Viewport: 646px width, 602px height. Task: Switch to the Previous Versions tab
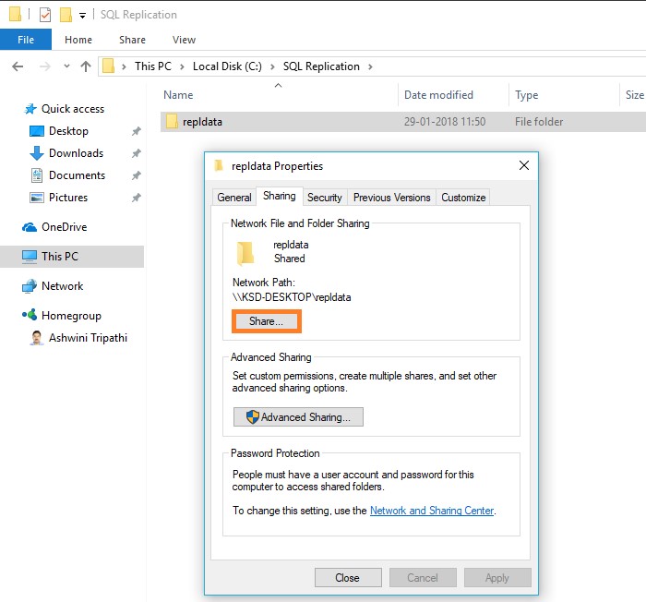pos(391,197)
